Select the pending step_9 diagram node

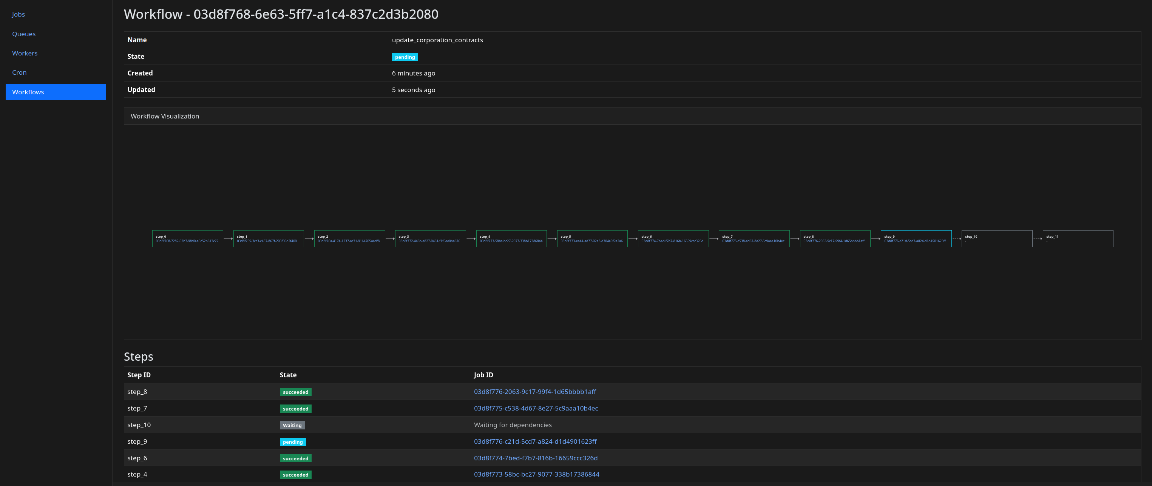[916, 238]
